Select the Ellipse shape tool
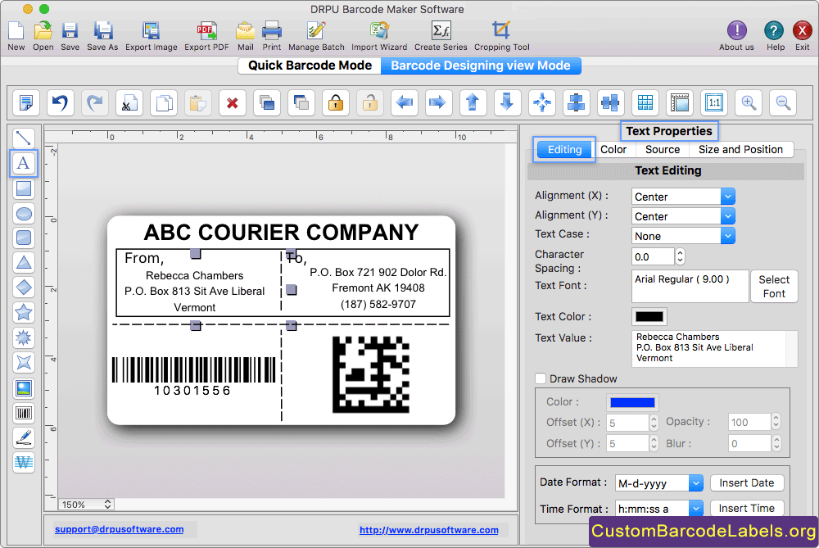819x548 pixels. 24,213
